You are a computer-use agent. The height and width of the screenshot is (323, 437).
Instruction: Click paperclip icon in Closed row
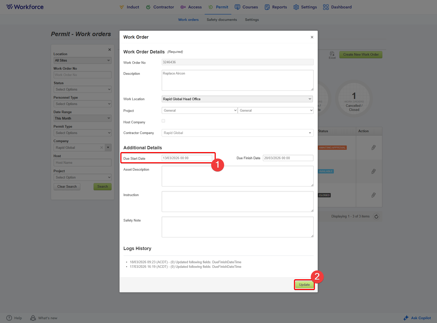click(373, 195)
